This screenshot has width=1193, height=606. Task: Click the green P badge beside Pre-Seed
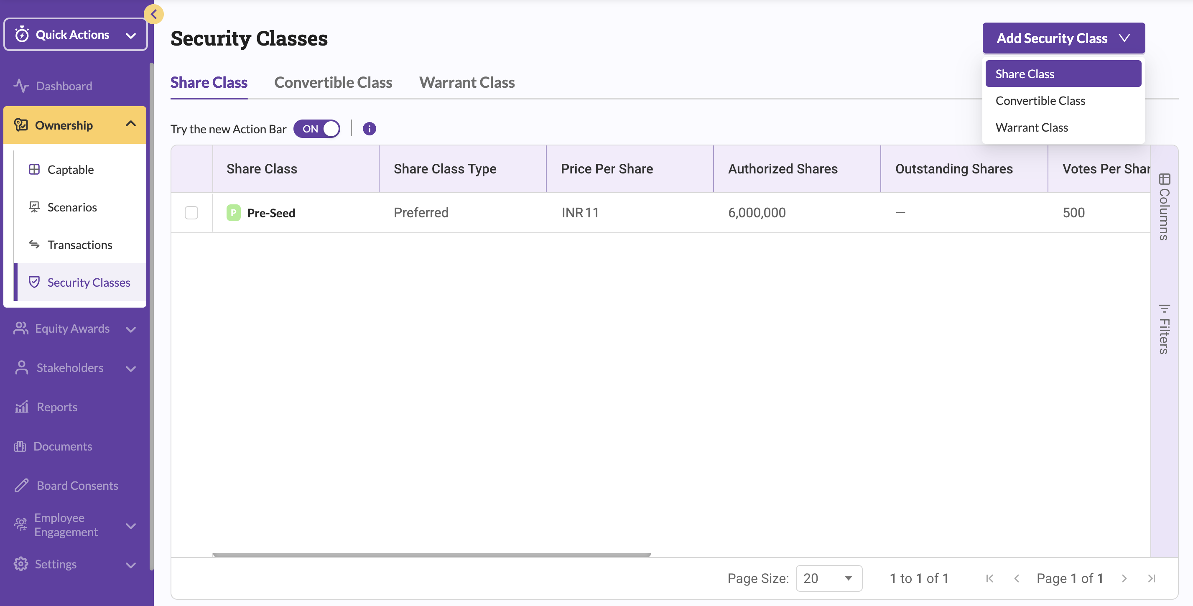coord(233,213)
